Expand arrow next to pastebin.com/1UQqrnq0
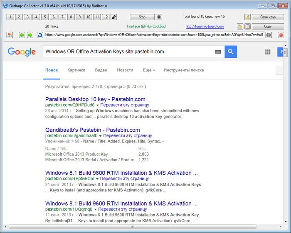291x233 pixels. pos(95,209)
